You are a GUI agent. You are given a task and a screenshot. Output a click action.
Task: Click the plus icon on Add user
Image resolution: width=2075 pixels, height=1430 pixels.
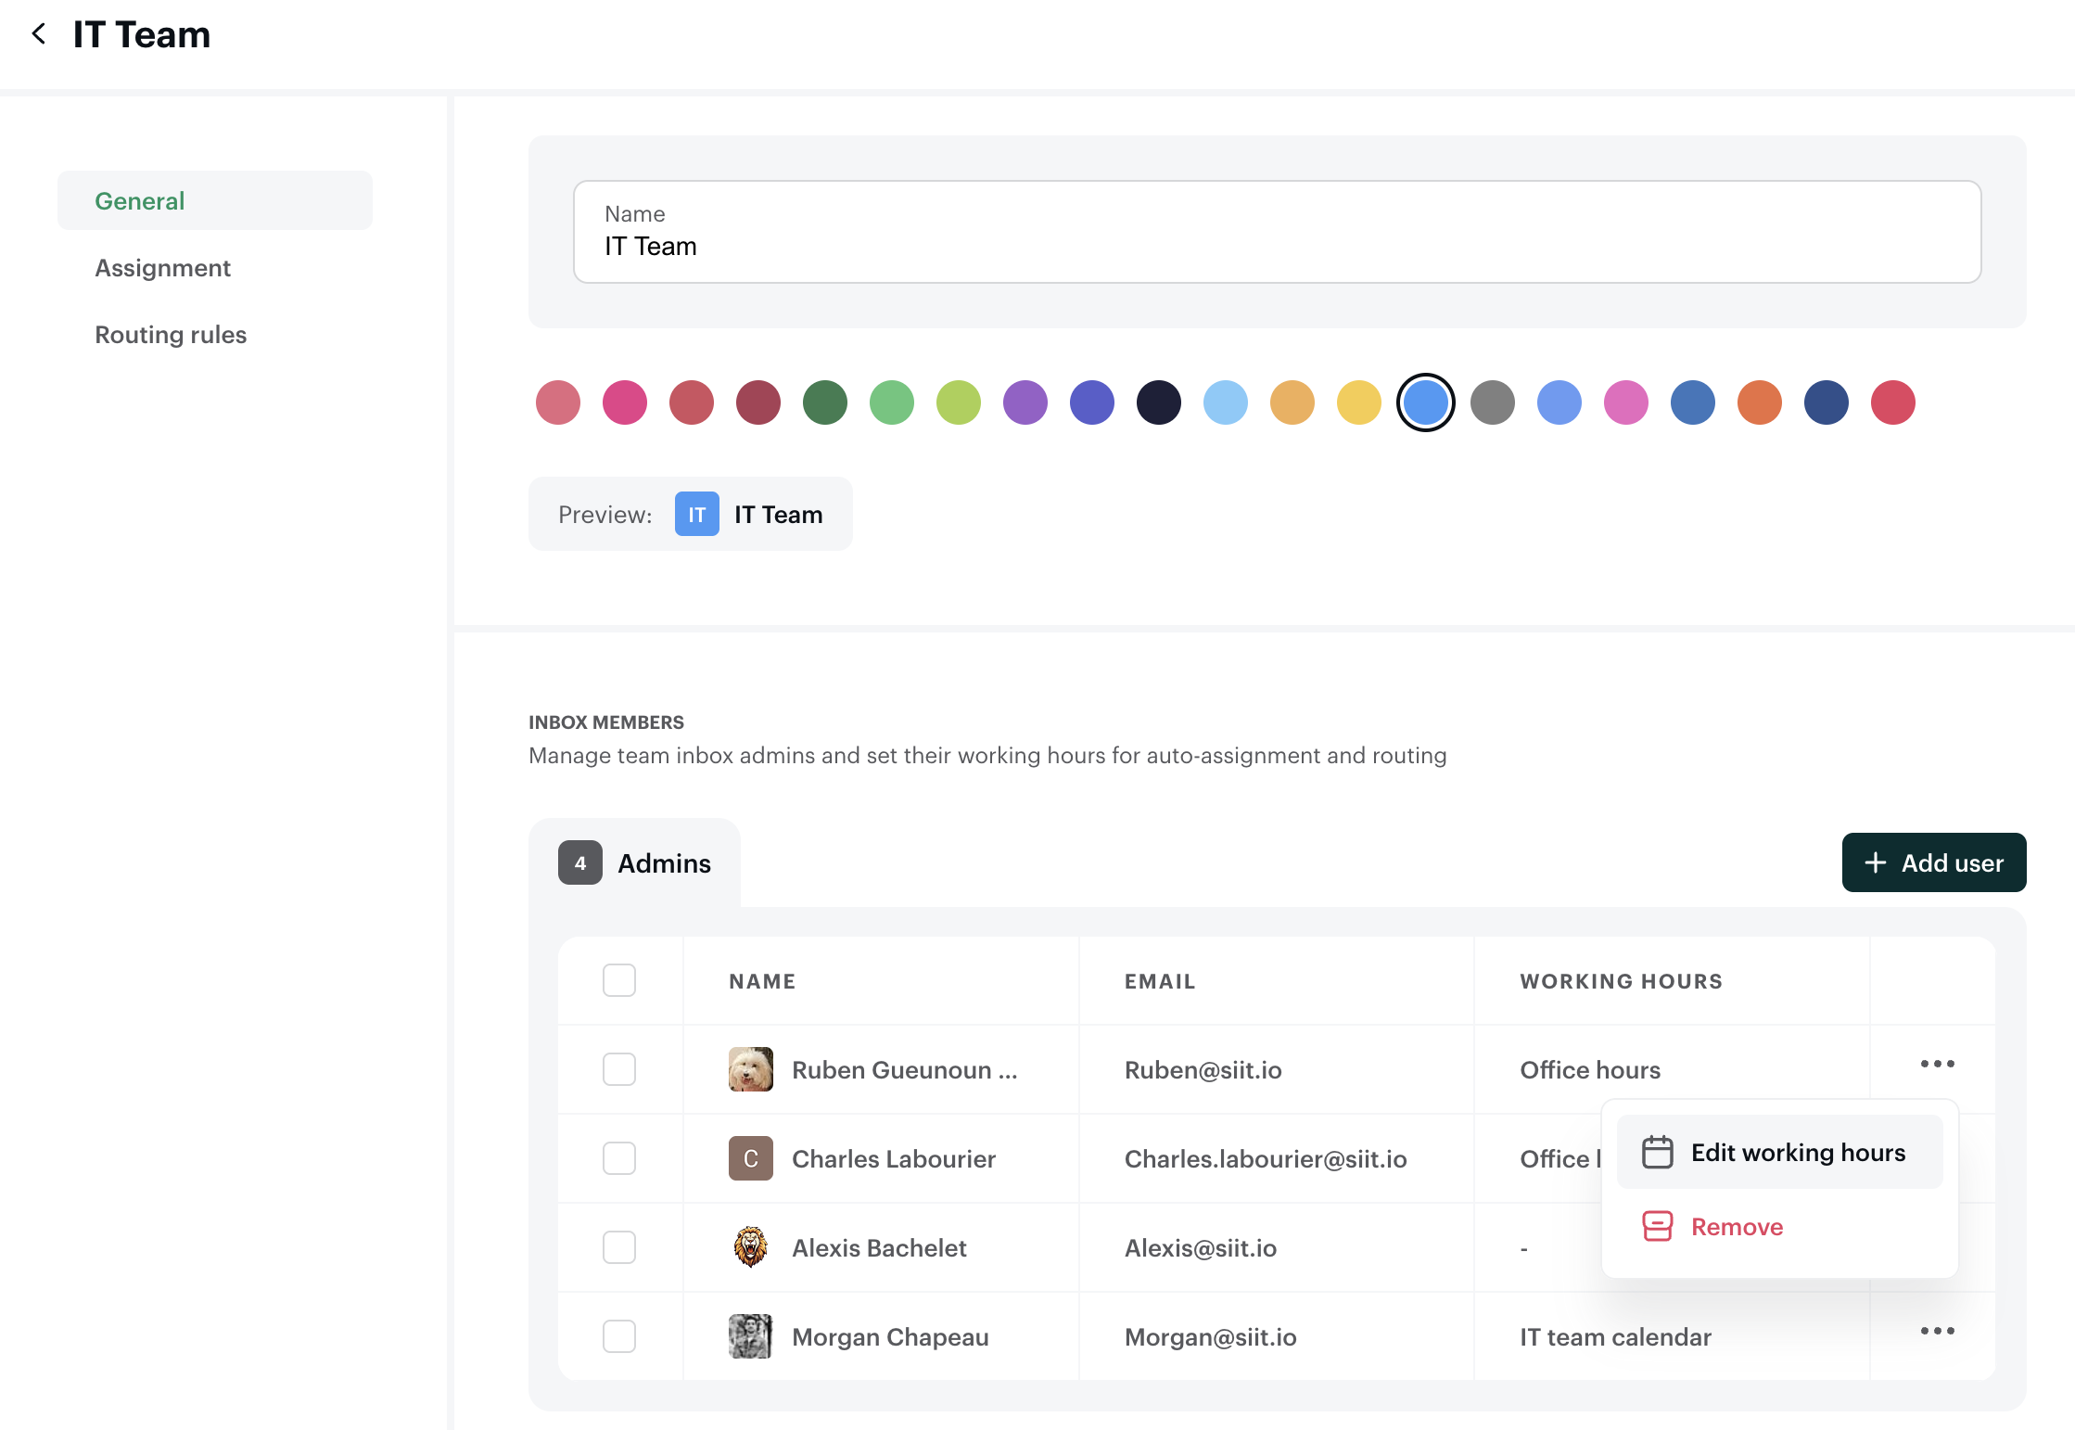pyautogui.click(x=1875, y=862)
